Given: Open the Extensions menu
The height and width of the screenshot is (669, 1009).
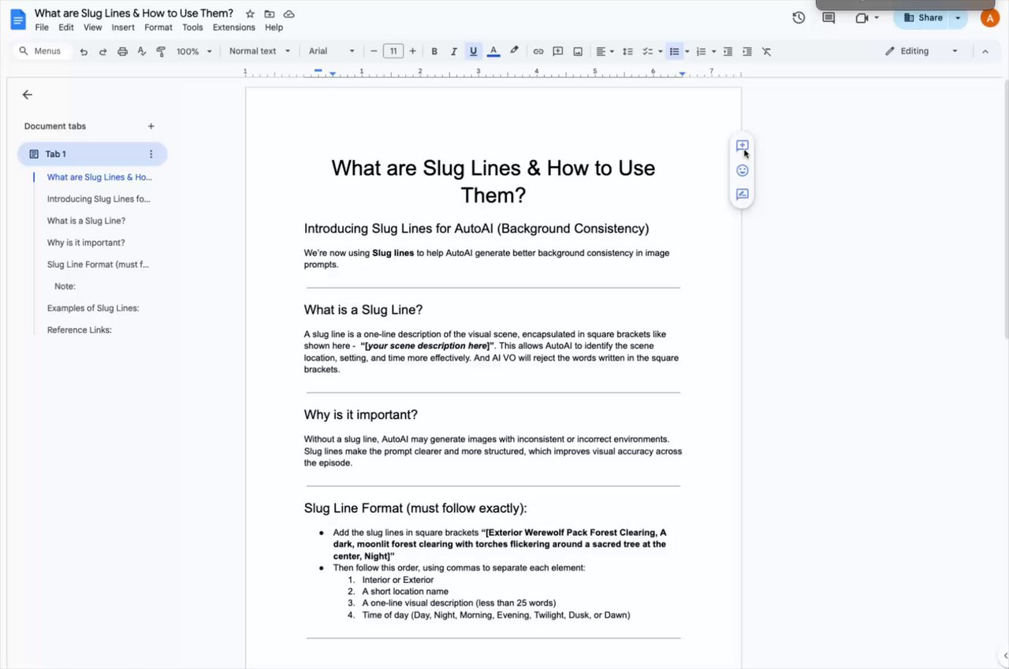Looking at the screenshot, I should tap(234, 28).
